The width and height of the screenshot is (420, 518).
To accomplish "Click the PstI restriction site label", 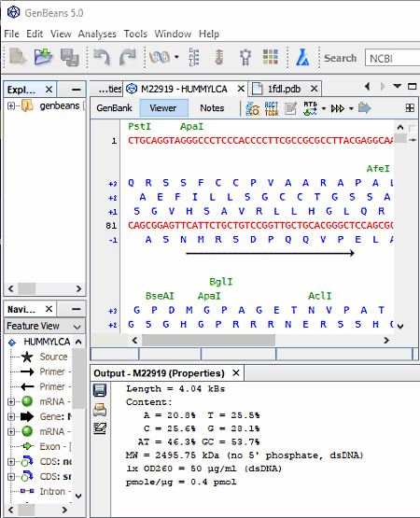I will click(x=139, y=127).
